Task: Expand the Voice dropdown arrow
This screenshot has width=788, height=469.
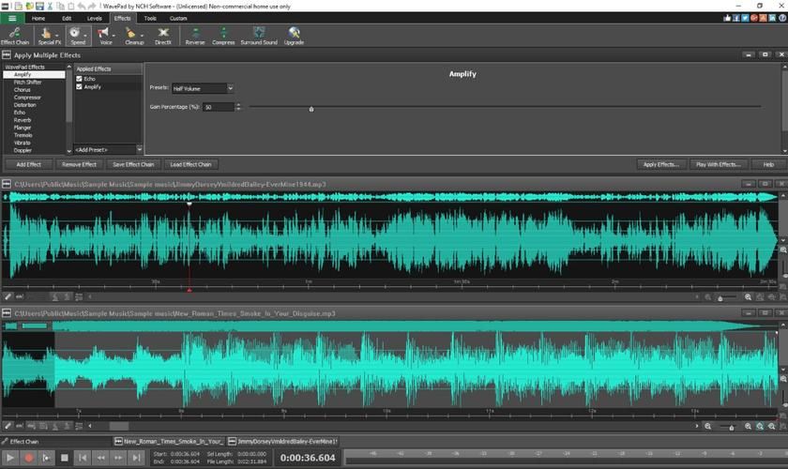Action: tap(114, 36)
